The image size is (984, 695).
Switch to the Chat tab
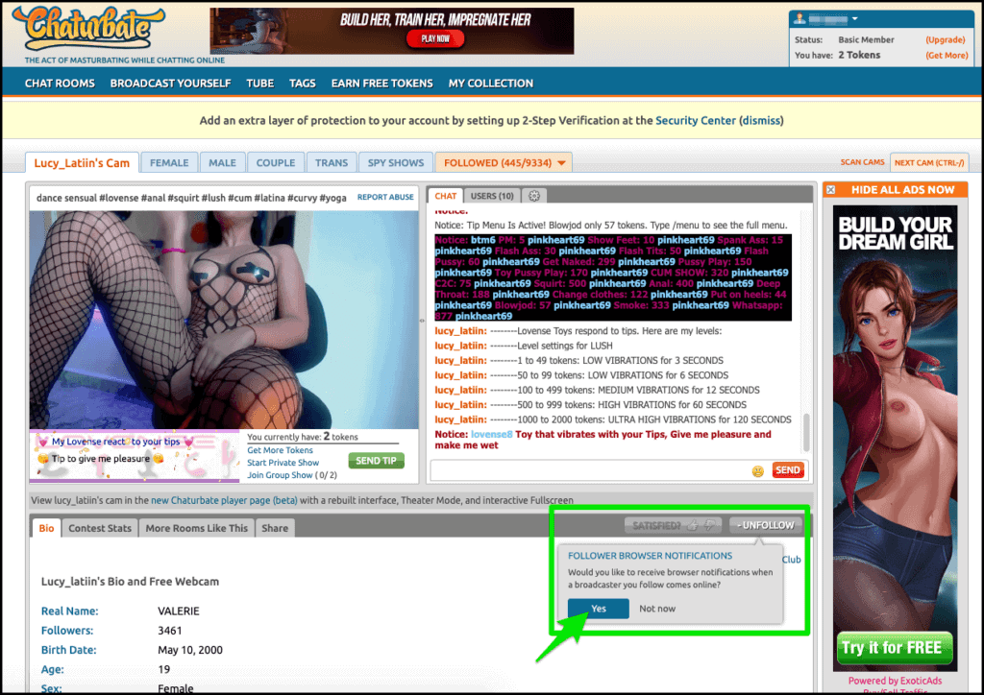446,196
